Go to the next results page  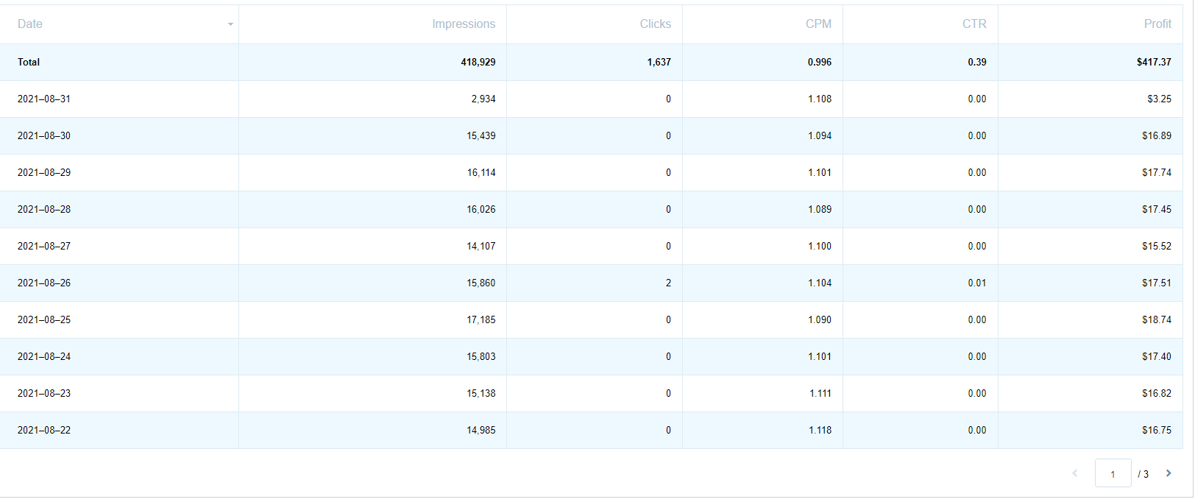[x=1169, y=473]
